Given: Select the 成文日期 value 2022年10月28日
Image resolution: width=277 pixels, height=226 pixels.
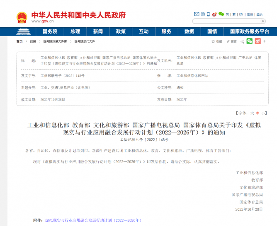Looking at the screenshot, I should pos(53,100).
